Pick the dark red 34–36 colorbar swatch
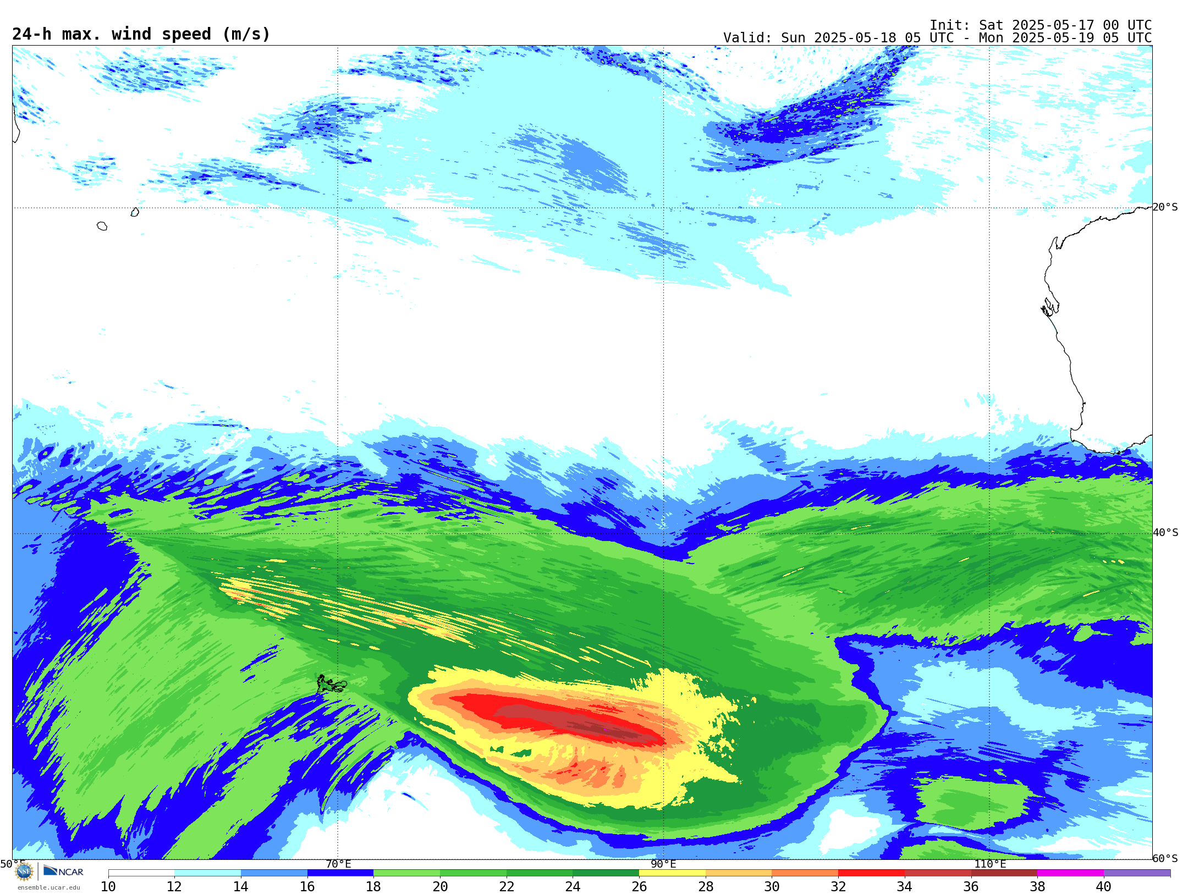The width and height of the screenshot is (1188, 894). [x=938, y=873]
